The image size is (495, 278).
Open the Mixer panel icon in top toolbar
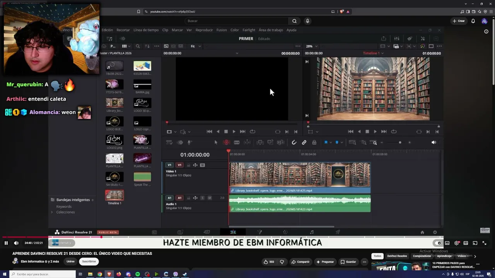pyautogui.click(x=397, y=39)
